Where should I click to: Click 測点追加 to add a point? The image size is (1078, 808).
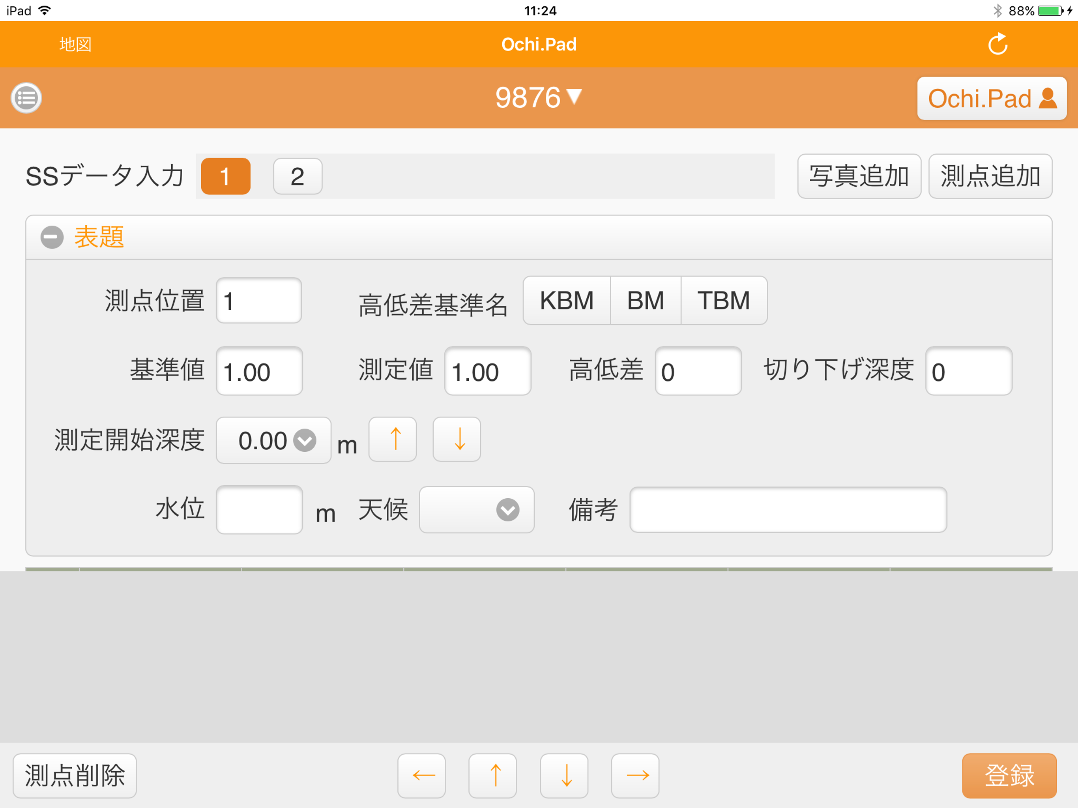(x=990, y=176)
